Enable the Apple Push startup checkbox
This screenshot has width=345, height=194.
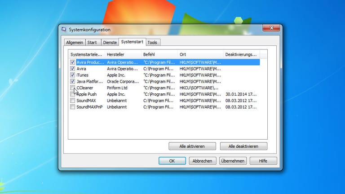coord(72,94)
